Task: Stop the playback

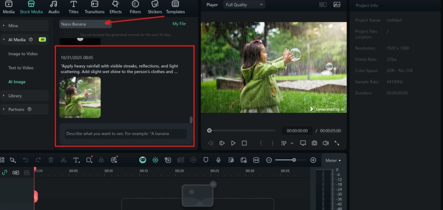Action: tap(244, 143)
